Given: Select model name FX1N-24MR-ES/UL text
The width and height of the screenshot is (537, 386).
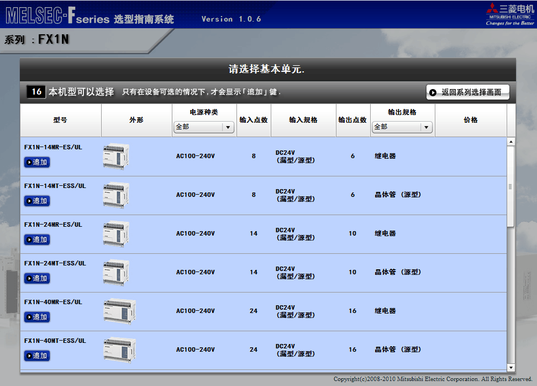Looking at the screenshot, I should [x=53, y=225].
